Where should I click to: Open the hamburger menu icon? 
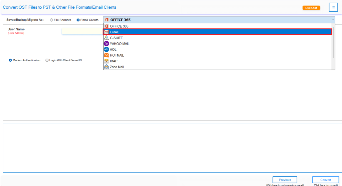[x=333, y=7]
